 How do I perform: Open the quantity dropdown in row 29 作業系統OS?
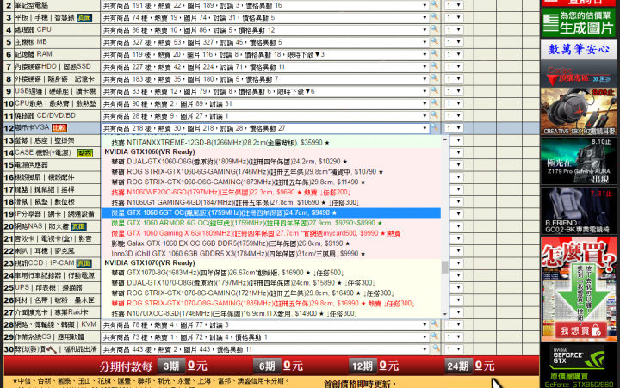(454, 337)
